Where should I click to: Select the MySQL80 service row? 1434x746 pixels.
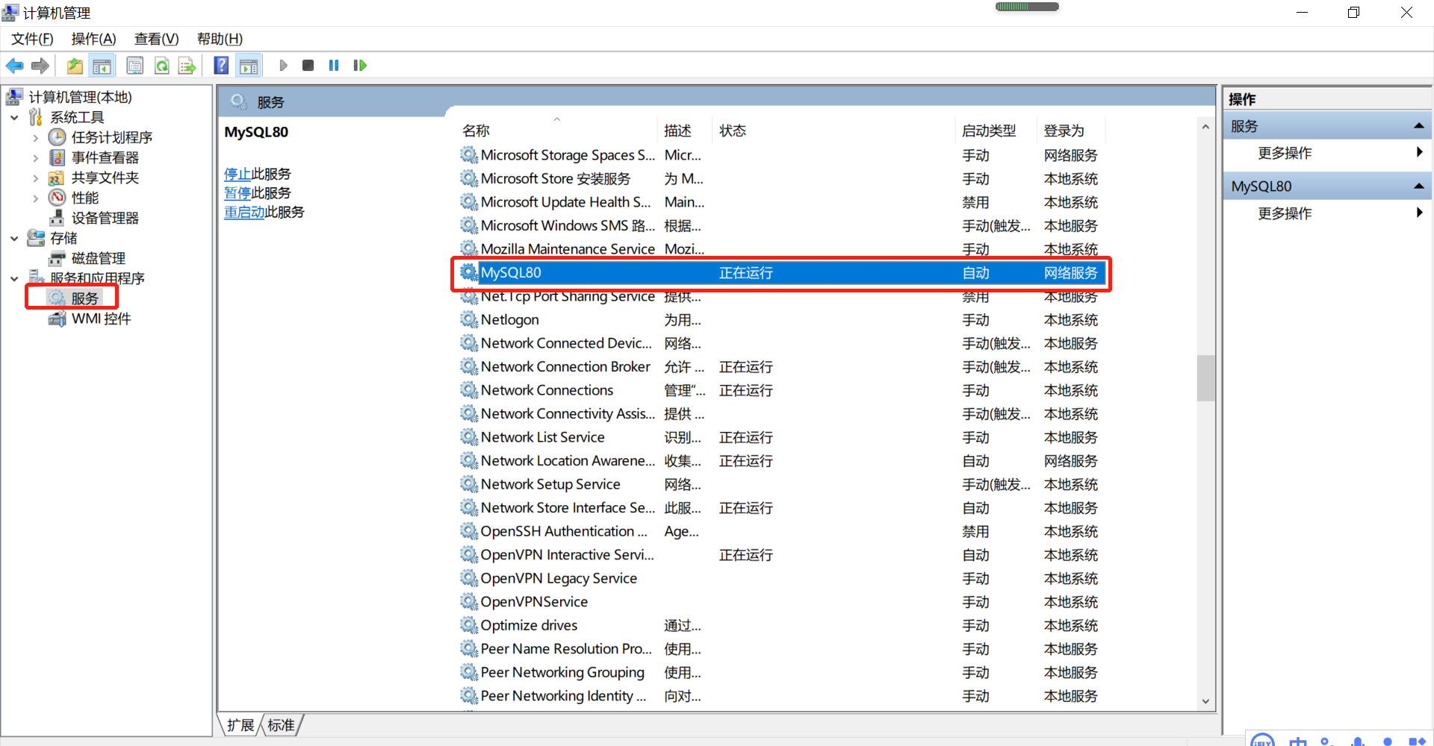point(781,273)
